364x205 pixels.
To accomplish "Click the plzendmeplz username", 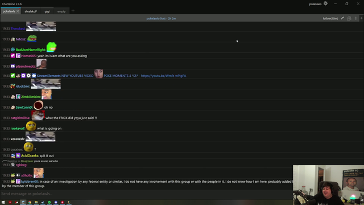I will pos(26,67).
